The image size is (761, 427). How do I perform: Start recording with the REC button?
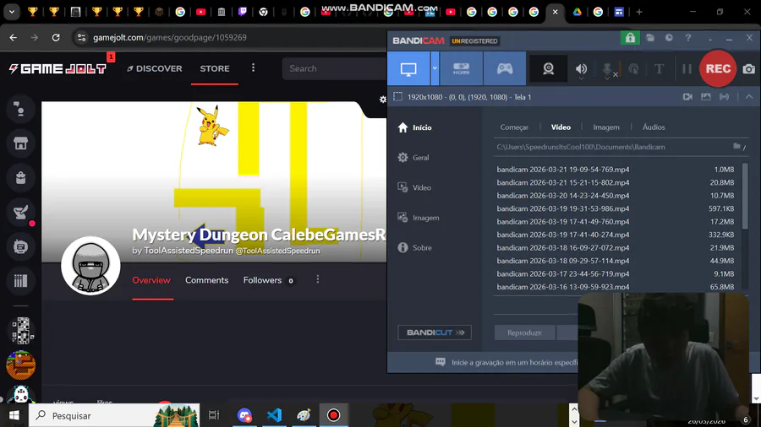coord(718,68)
